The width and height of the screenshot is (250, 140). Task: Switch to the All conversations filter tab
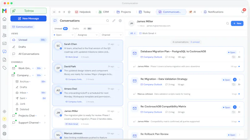pyautogui.click(x=87, y=29)
